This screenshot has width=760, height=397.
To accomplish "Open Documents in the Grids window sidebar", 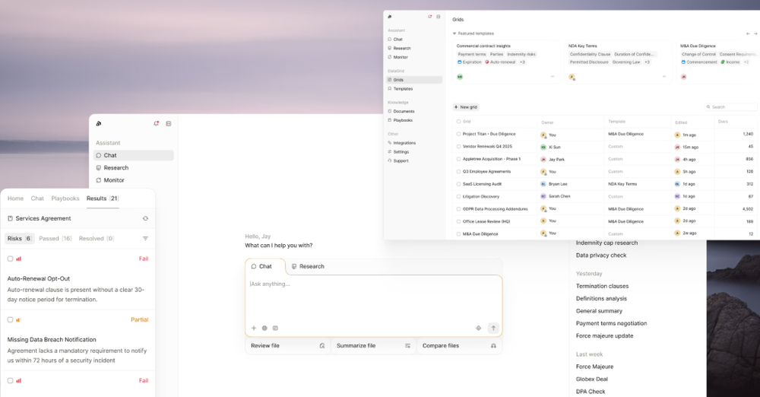I will pyautogui.click(x=414, y=111).
